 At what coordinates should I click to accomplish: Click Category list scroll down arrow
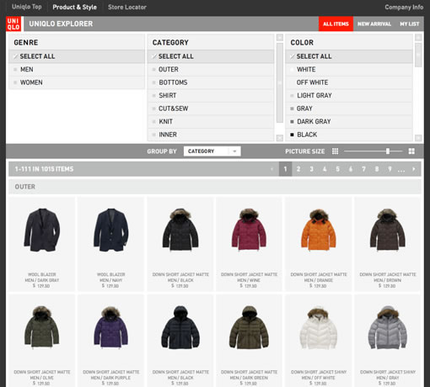[x=280, y=138]
